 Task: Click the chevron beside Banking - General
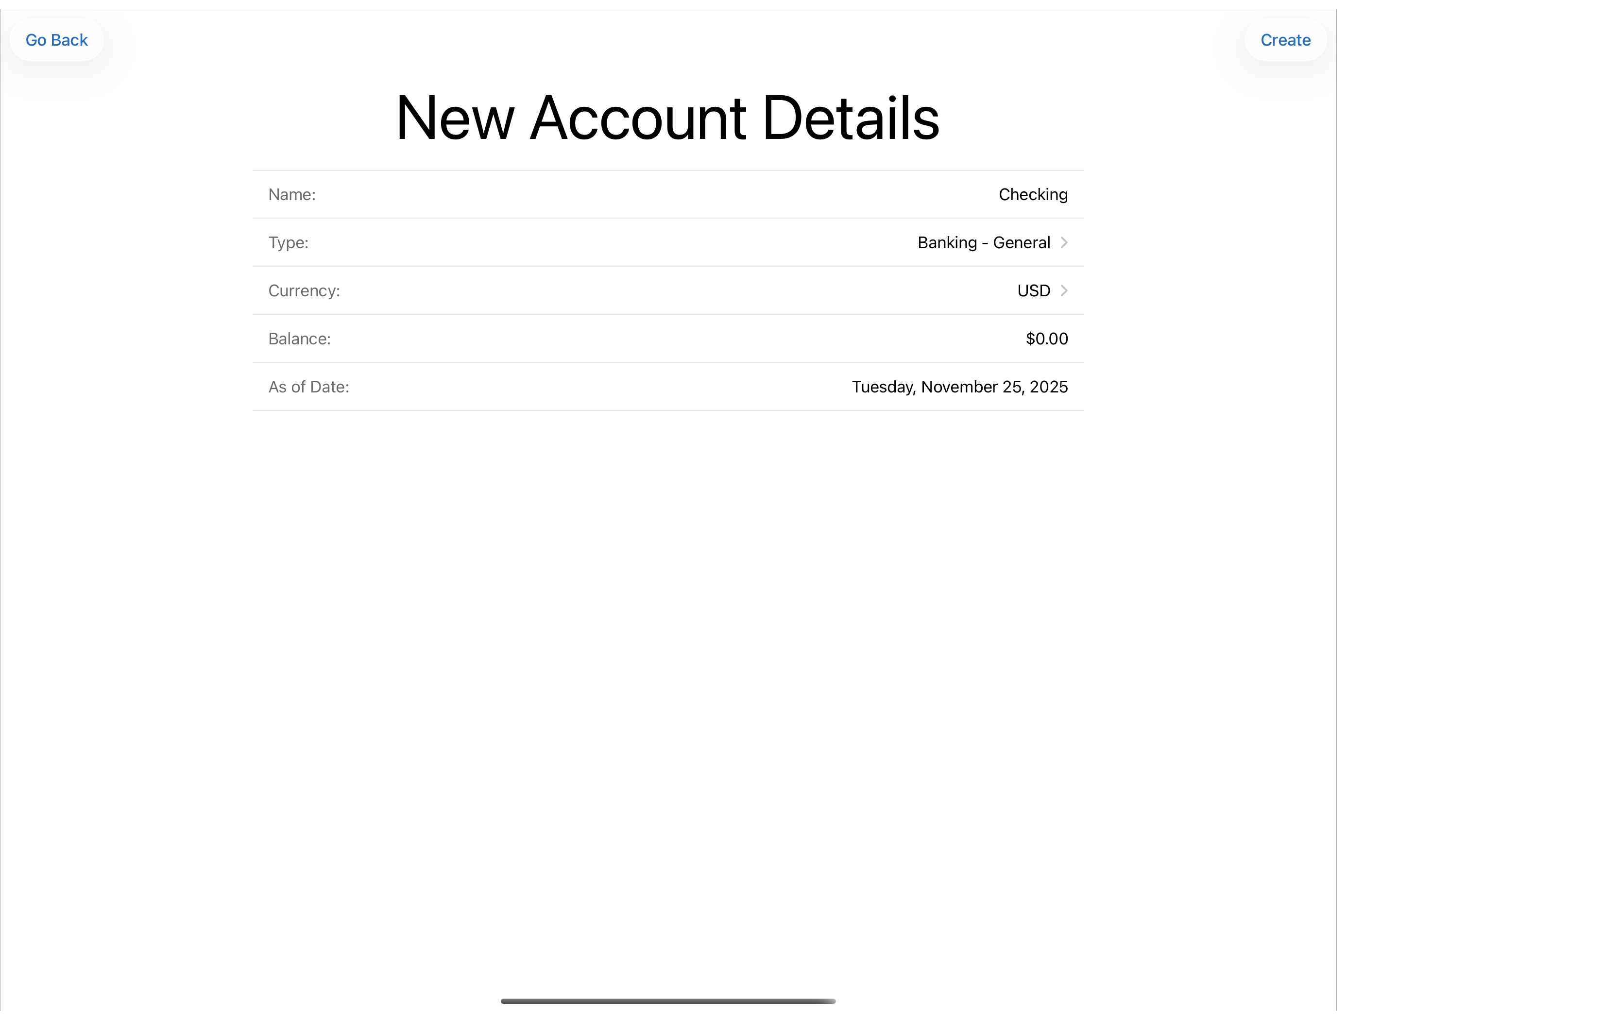[1063, 242]
